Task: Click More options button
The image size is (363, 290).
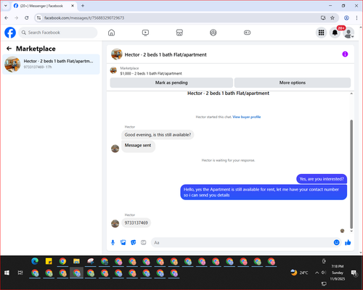Action: point(293,83)
